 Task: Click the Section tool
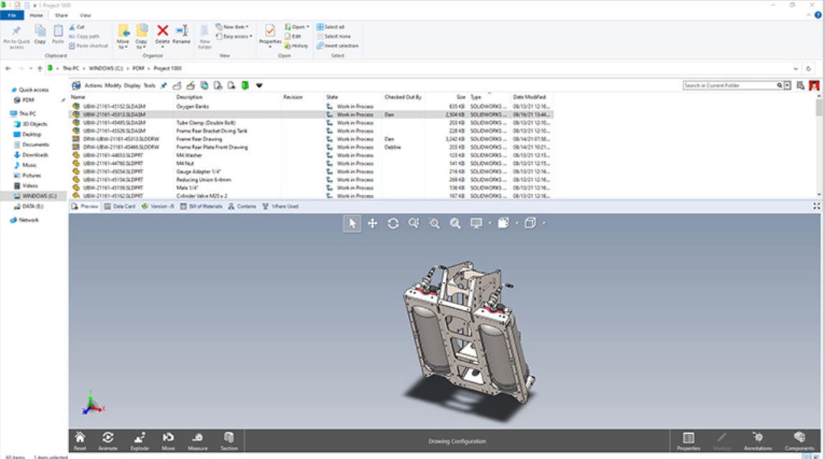[229, 440]
